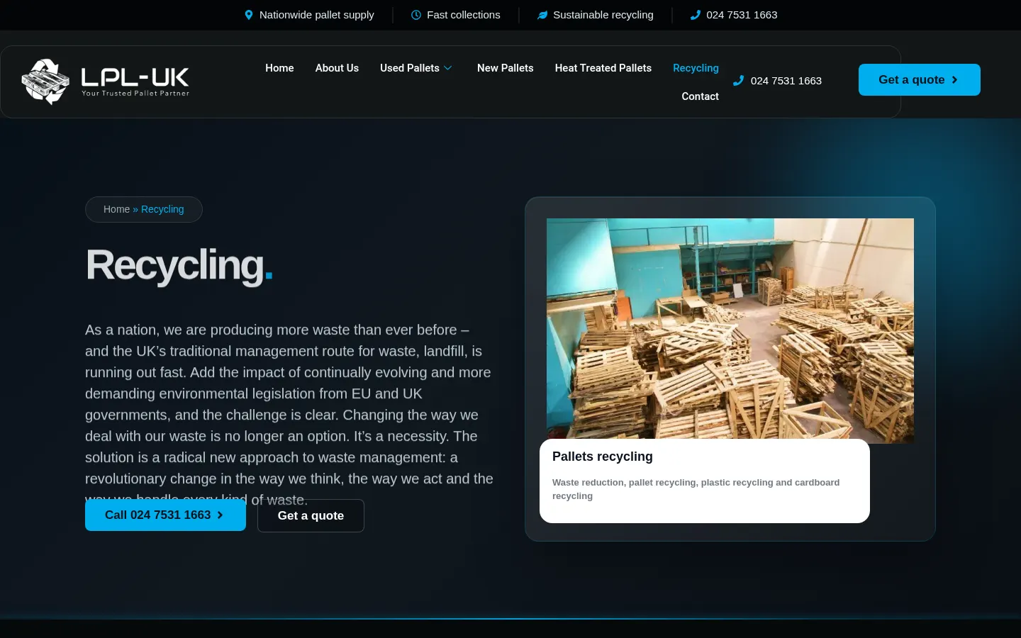
Task: Click the Pallets recycling card heading
Action: (603, 457)
